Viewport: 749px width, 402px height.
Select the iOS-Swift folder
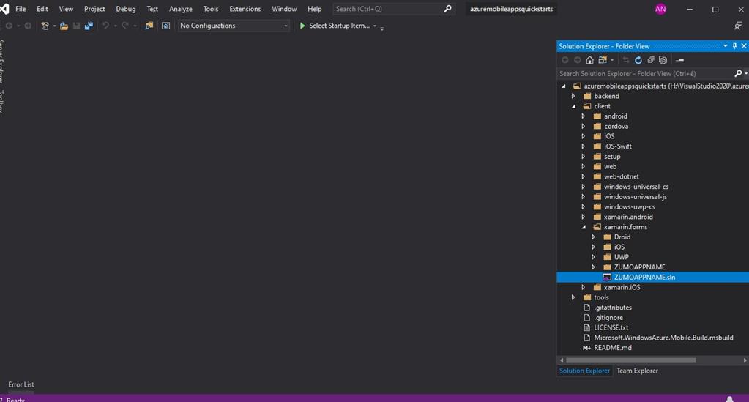(x=618, y=146)
